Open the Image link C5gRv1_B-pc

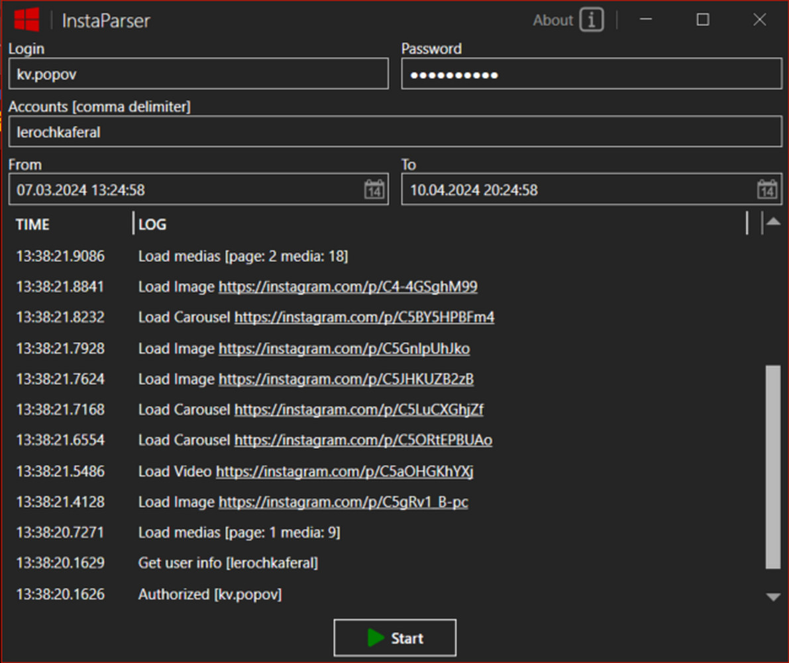coord(343,503)
